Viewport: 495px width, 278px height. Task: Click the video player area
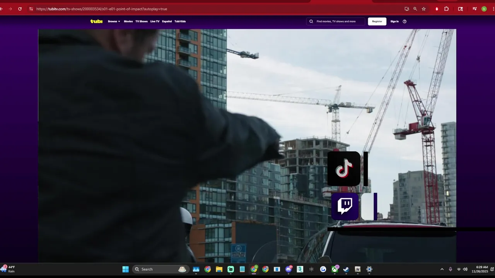tap(247, 146)
